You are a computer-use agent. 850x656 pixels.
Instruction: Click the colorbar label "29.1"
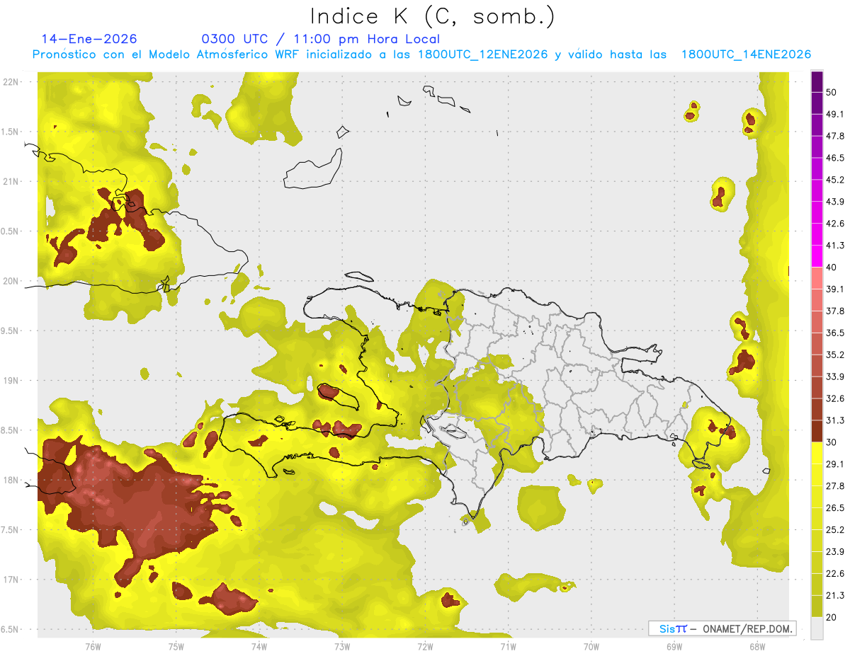[835, 464]
